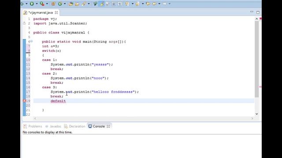
Task: Open the Run Last Tool dropdown arrow
Action: [x=47, y=4]
